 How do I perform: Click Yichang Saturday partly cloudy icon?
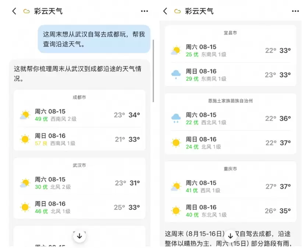pos(176,50)
